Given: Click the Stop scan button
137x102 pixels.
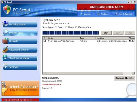Looking at the screenshot, I should 118,33.
